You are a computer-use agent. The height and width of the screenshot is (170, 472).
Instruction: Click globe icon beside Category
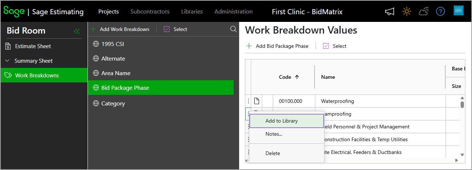click(96, 103)
